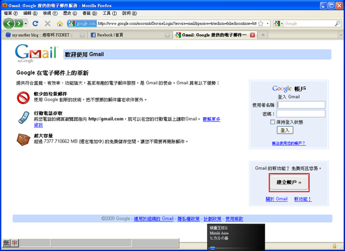This screenshot has height=251, width=345.
Task: Click the red 半 half-width IME indicator
Action: 14,243
